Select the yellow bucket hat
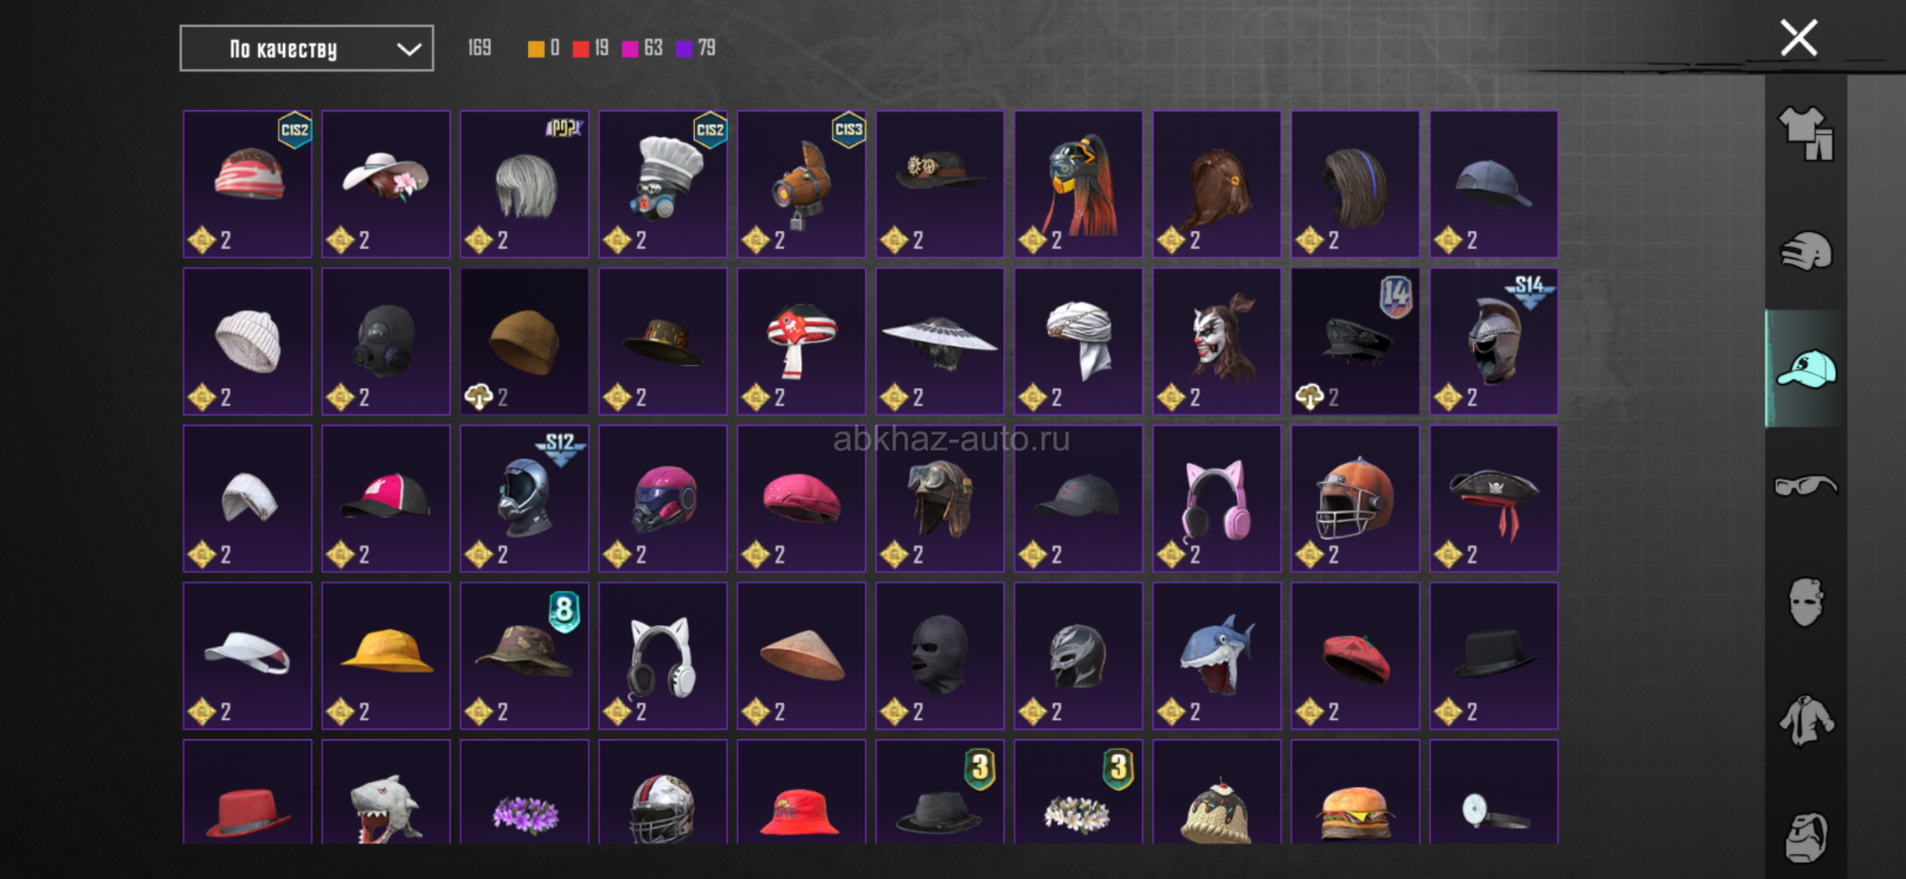 386,656
